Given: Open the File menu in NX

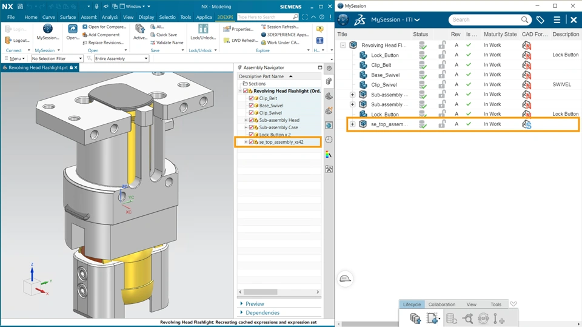Looking at the screenshot, I should coord(11,17).
